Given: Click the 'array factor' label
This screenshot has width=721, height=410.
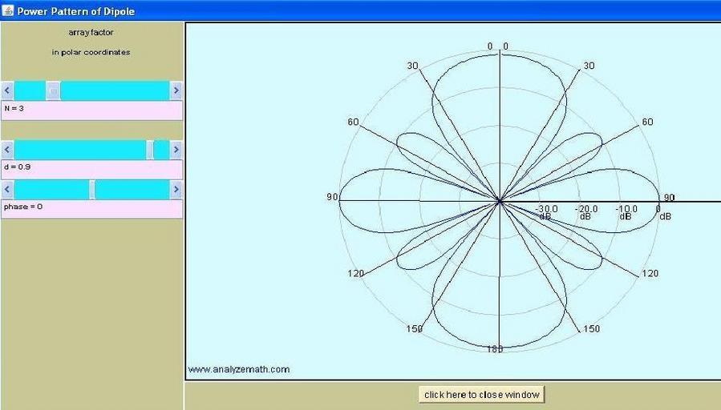Looking at the screenshot, I should click(91, 33).
